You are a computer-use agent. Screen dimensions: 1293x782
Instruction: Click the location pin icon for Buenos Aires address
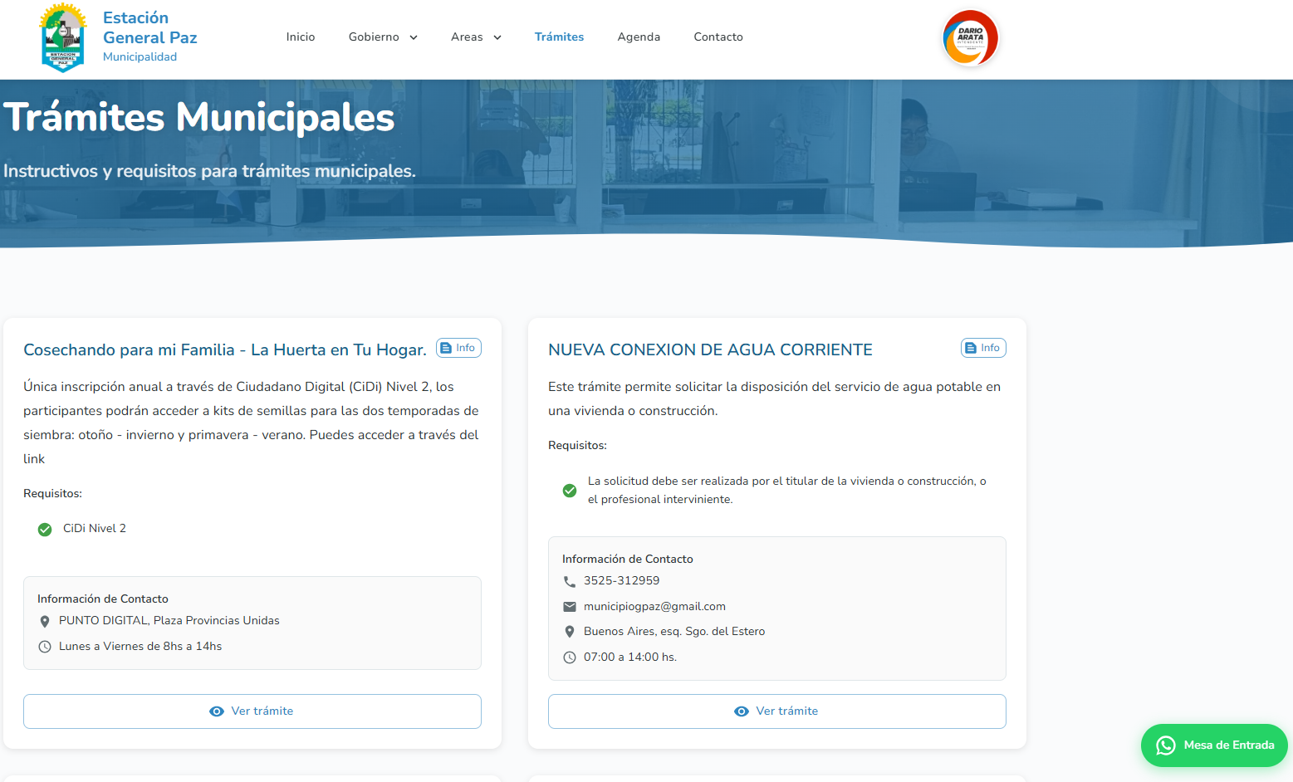point(570,631)
